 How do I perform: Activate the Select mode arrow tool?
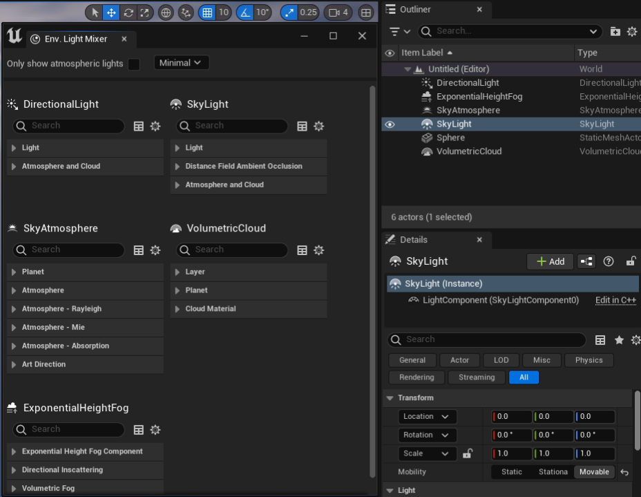(x=95, y=12)
